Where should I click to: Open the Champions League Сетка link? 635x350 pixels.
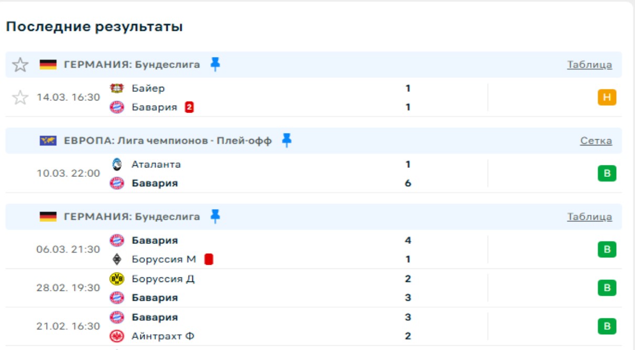click(x=596, y=141)
